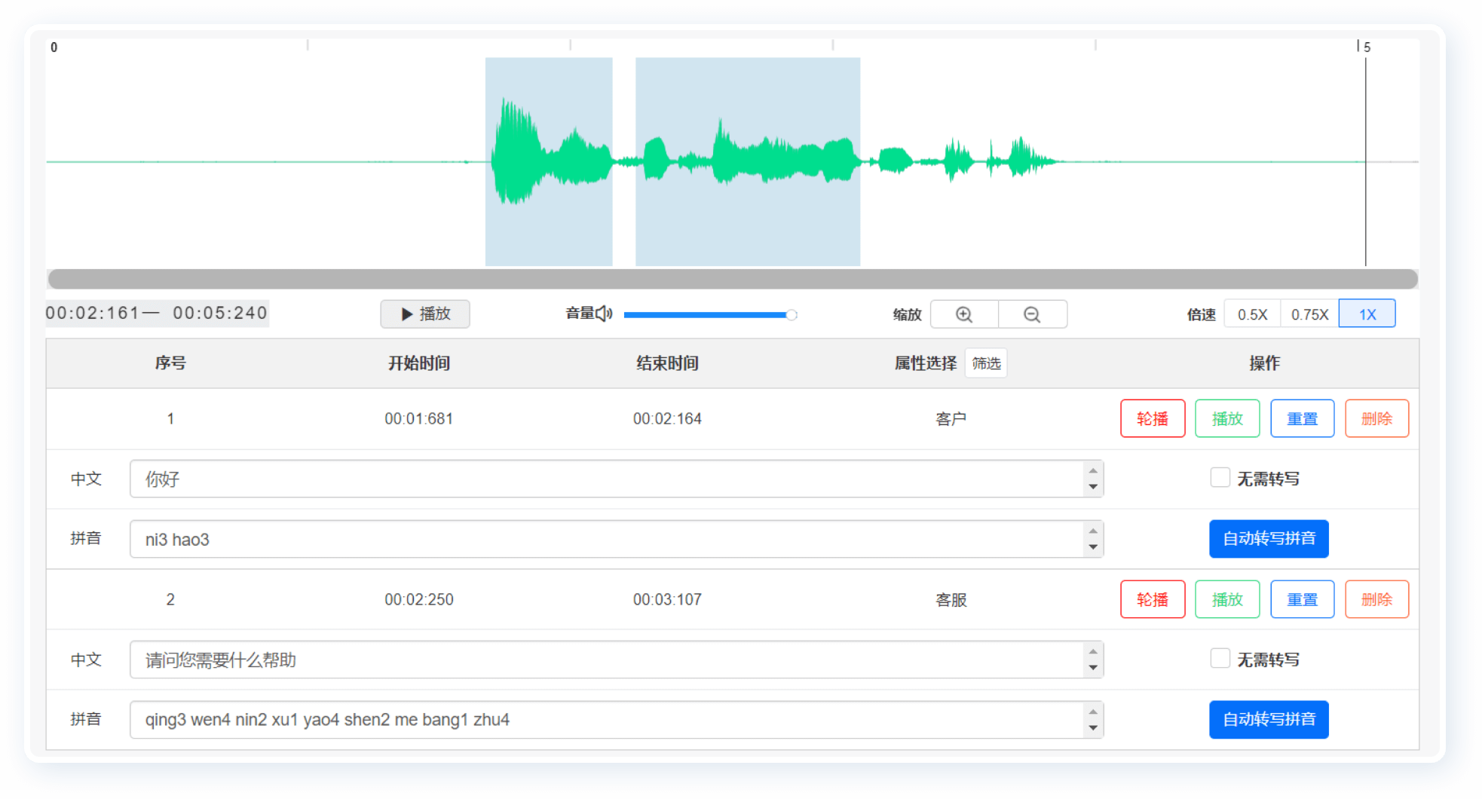Click down arrow of 你好 text field
The height and width of the screenshot is (799, 1482).
[x=1093, y=487]
